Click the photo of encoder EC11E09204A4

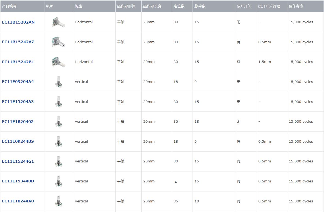click(x=59, y=82)
